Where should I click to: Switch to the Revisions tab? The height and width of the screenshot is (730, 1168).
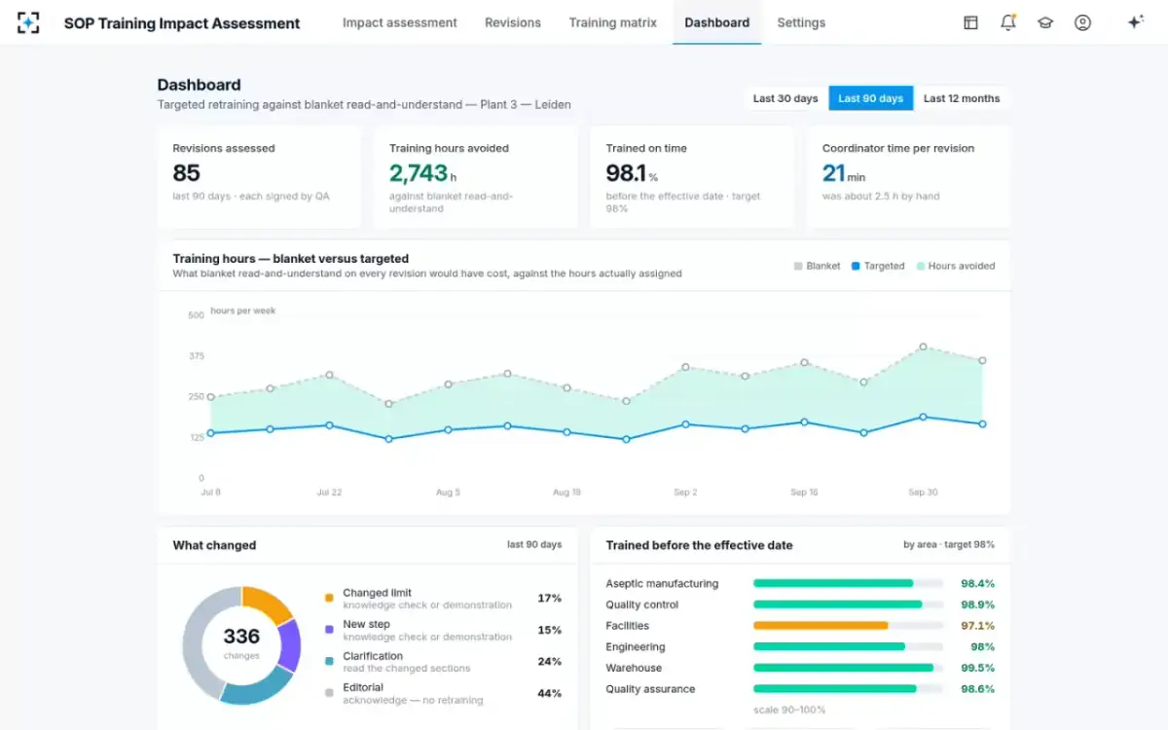click(513, 22)
